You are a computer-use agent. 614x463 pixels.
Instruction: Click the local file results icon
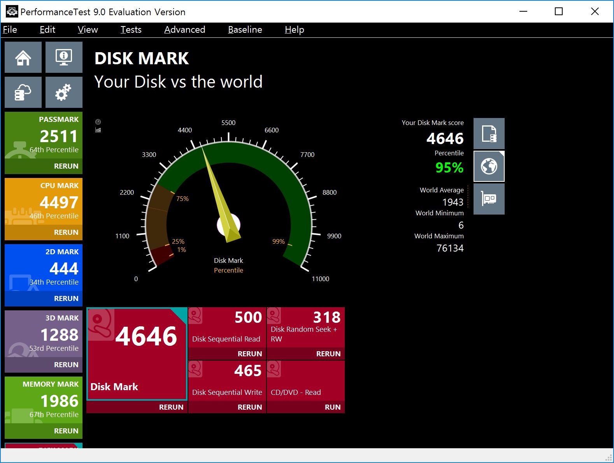tap(489, 134)
